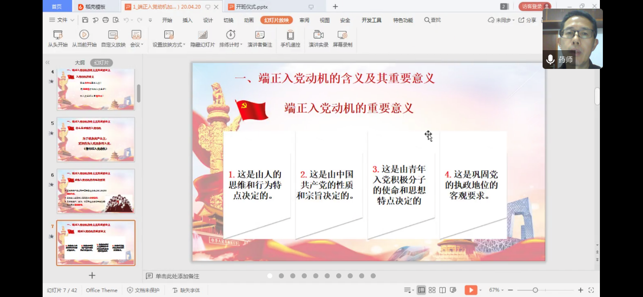Open the 插入 ribbon tab
This screenshot has width=643, height=297.
pos(188,20)
